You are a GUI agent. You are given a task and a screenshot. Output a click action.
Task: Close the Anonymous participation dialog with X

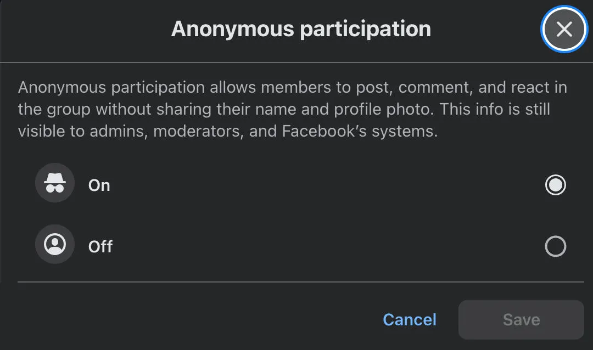tap(564, 29)
